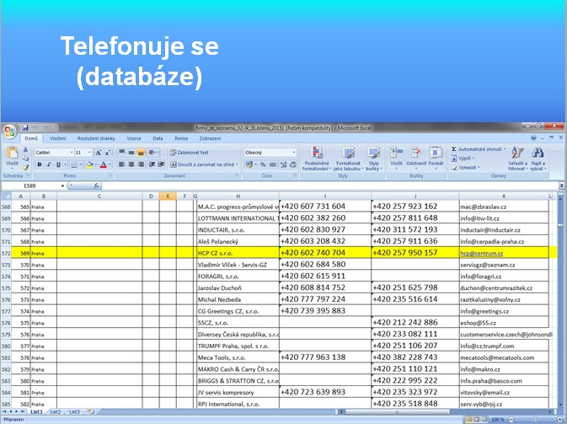567x424 pixels.
Task: Open the font size 11 dropdown
Action: 89,153
